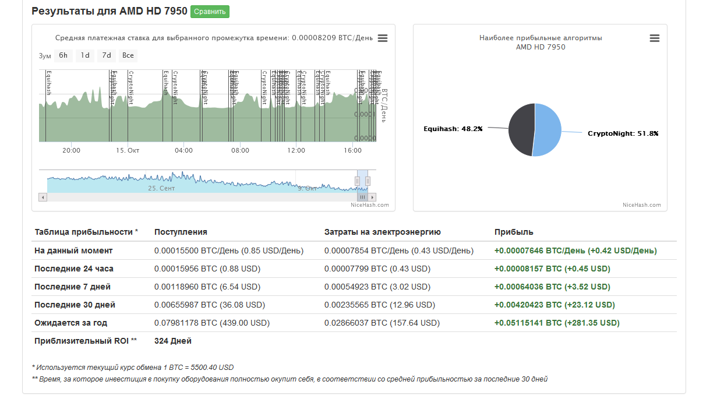Select the 7d zoom range
The width and height of the screenshot is (710, 420).
click(x=106, y=56)
